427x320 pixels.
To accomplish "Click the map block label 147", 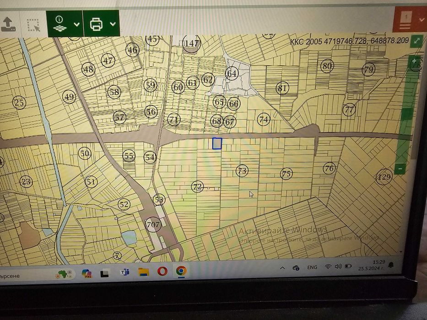I will pyautogui.click(x=192, y=43).
